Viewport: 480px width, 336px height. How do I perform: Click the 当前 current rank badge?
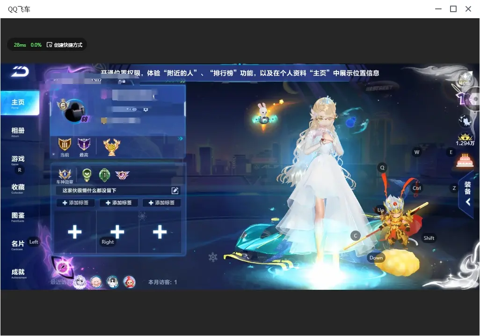click(x=65, y=147)
